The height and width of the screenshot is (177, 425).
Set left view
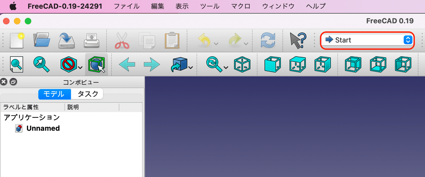click(x=403, y=64)
